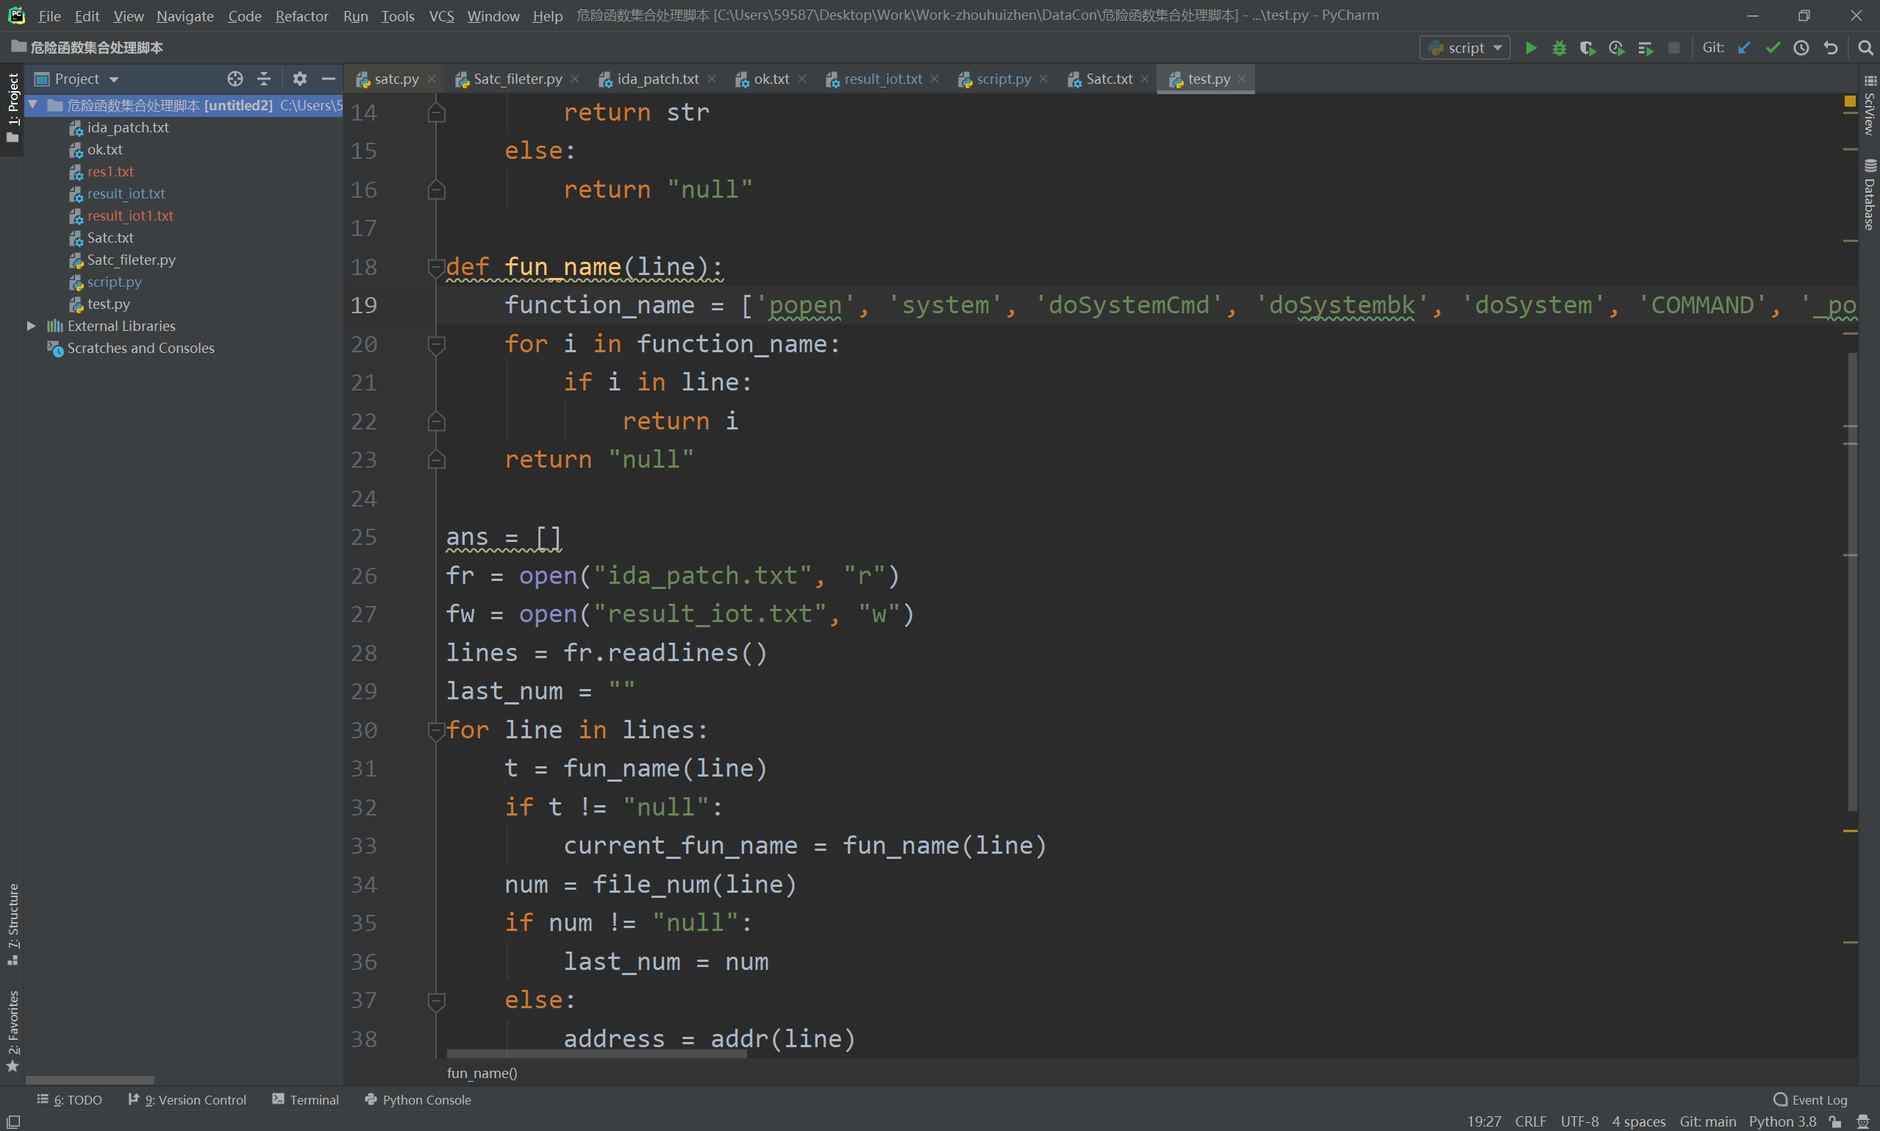1880x1131 pixels.
Task: Click the Project panel horizontal scrollbar
Action: click(90, 1080)
